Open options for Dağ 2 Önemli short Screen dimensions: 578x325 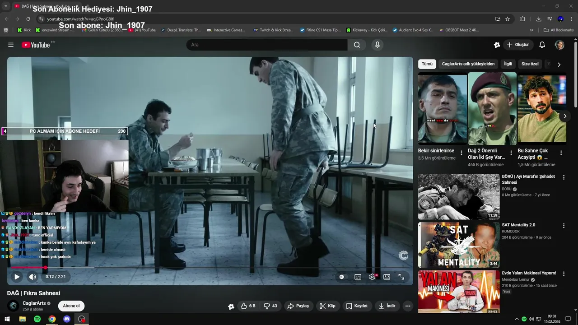(511, 153)
